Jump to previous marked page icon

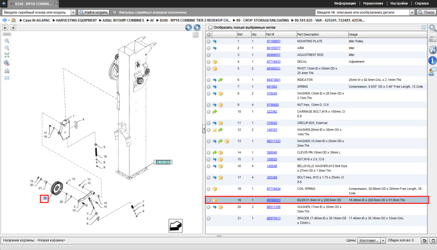click(5, 27)
